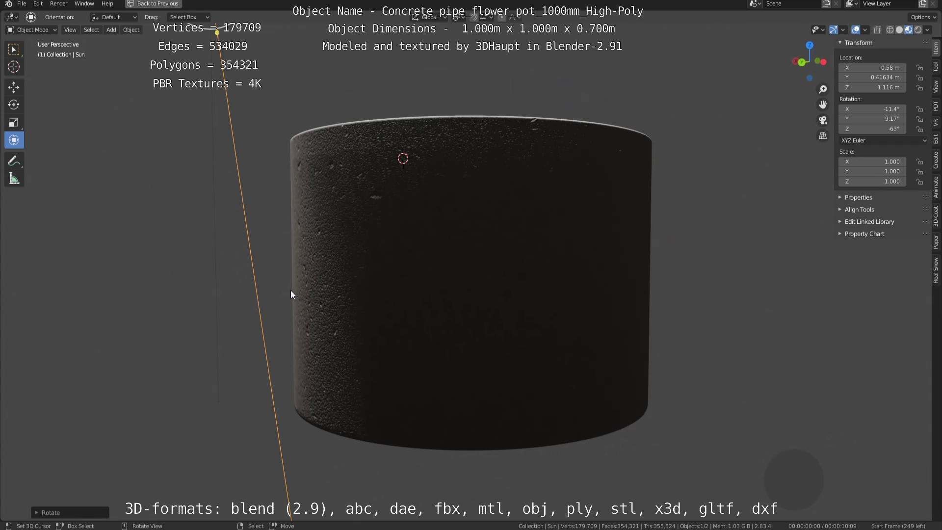
Task: Open the overlays settings dropdown arrow
Action: coord(865,30)
